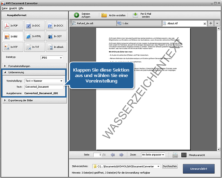This screenshot has width=222, height=178.
Task: Click the folder icon in Zielverzeichnis field
Action: click(x=95, y=166)
